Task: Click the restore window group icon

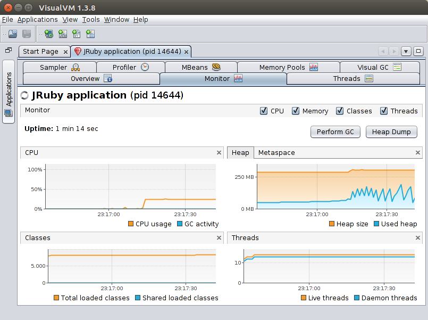Action: [x=9, y=50]
